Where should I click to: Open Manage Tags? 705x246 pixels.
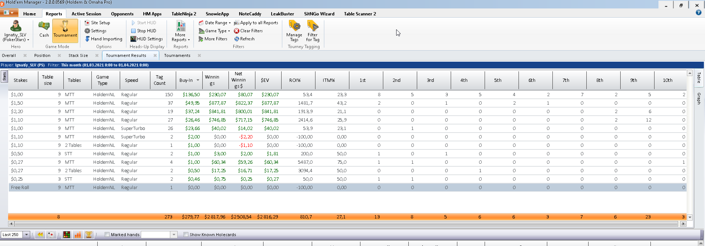point(294,31)
